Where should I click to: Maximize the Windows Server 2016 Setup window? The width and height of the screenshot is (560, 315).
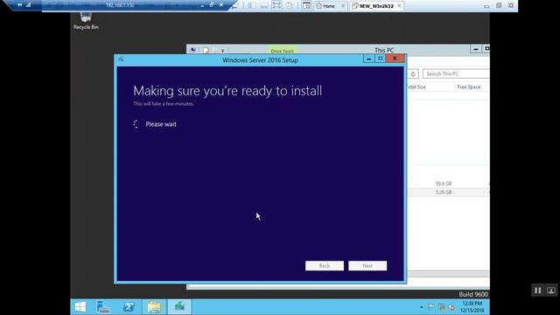[x=380, y=59]
